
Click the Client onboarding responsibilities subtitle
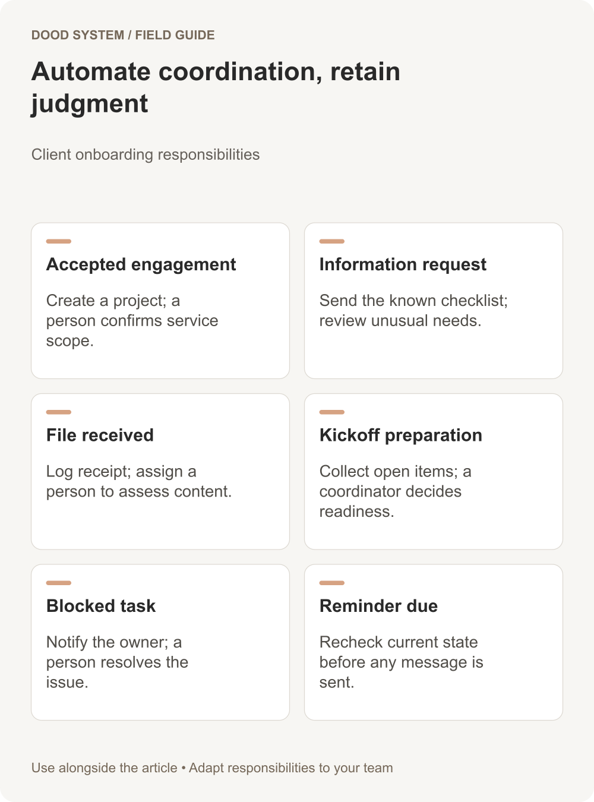click(146, 154)
